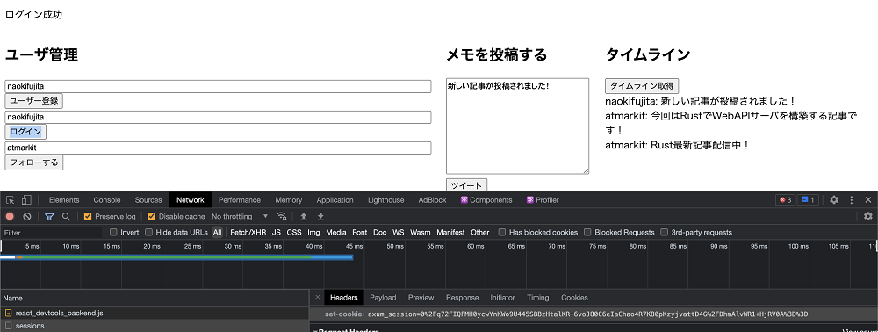This screenshot has height=332, width=878.
Task: Show the Response tab of the request
Action: pos(462,297)
